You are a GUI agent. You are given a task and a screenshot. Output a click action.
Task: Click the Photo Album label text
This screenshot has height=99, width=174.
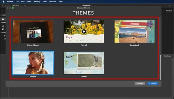pyautogui.click(x=33, y=45)
